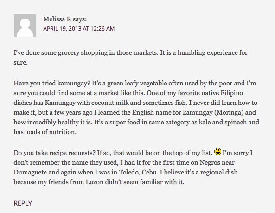Click the word "says:" after the name
Viewport: 275px width, 213px height.
(x=80, y=19)
